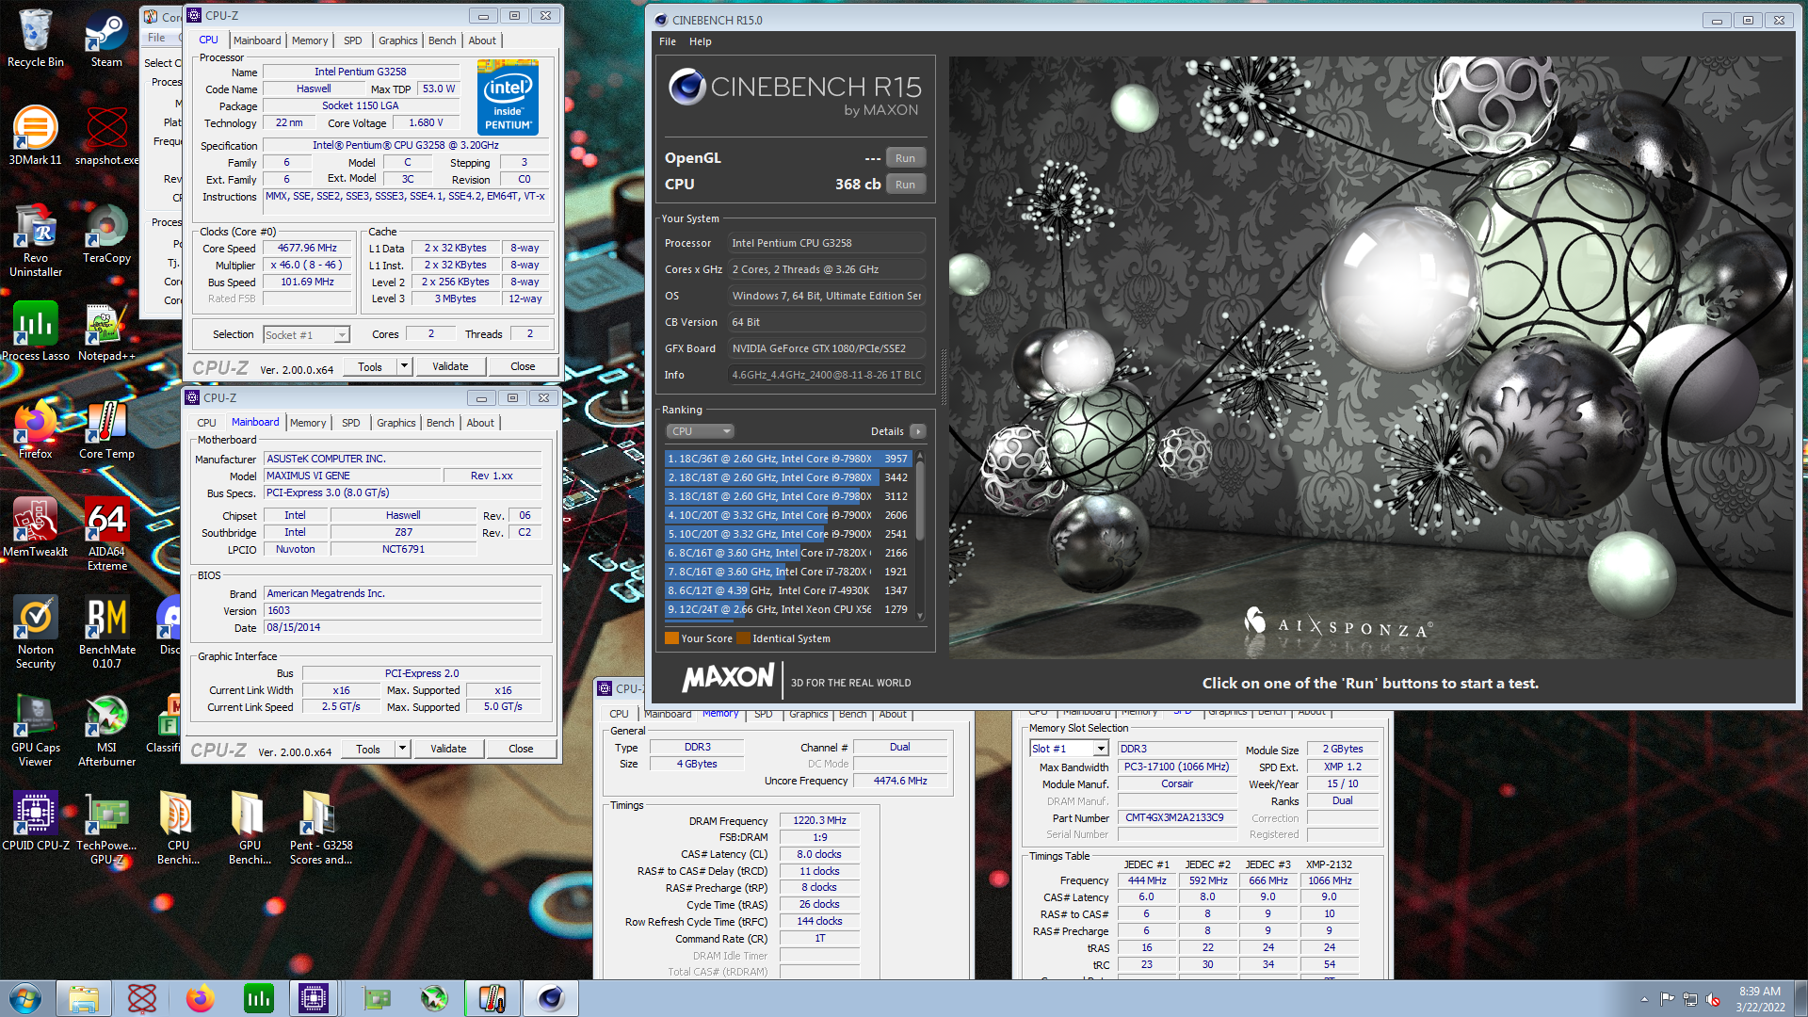Open TechPowerUp GPU-Z desktop shortcut
Viewport: 1808px width, 1017px height.
pos(106,828)
